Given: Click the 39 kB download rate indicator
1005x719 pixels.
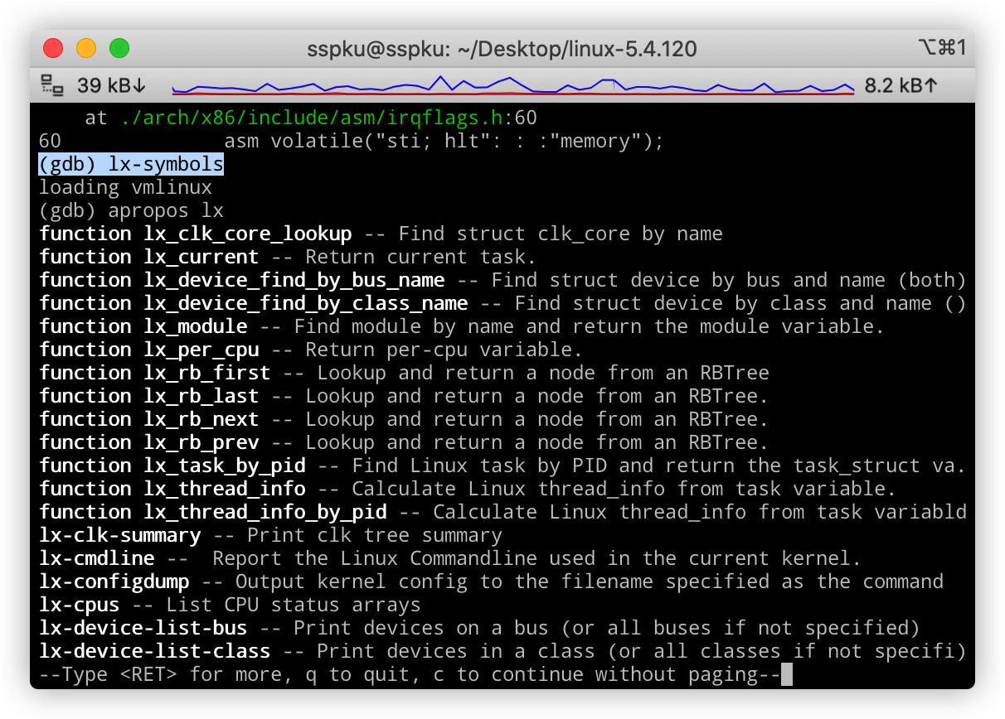Looking at the screenshot, I should [x=112, y=84].
